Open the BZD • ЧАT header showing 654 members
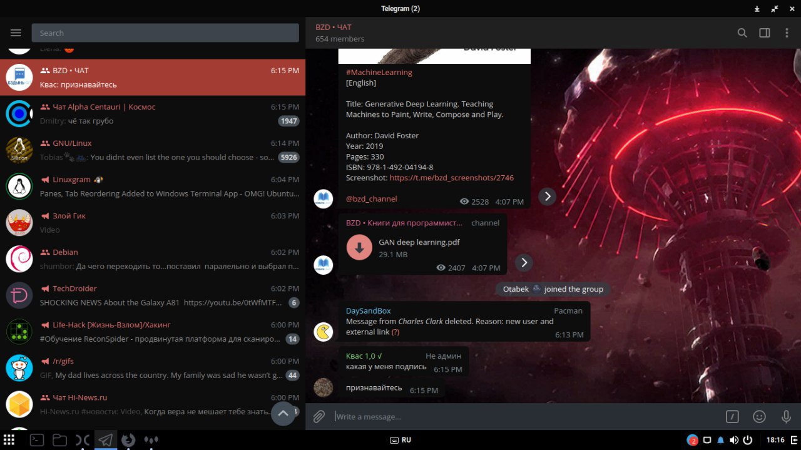801x450 pixels. pyautogui.click(x=340, y=33)
